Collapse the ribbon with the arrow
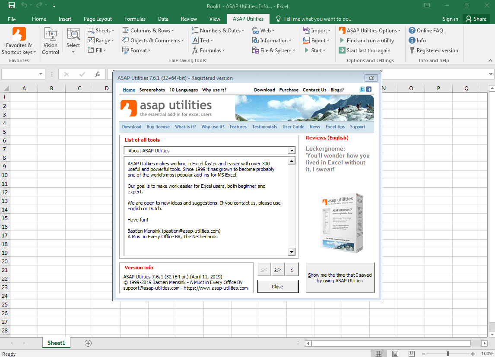Viewport: 495px width, 357px height. coord(490,60)
